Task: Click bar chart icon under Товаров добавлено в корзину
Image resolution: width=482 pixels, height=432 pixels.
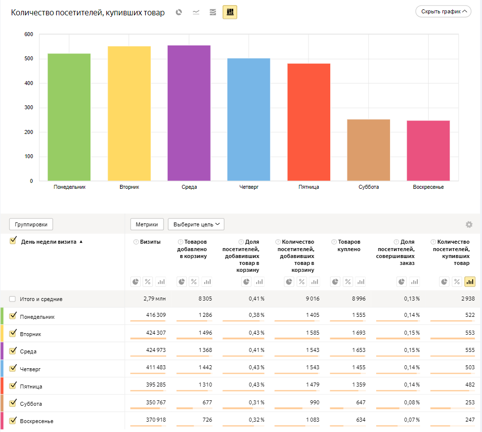Action: tap(207, 282)
